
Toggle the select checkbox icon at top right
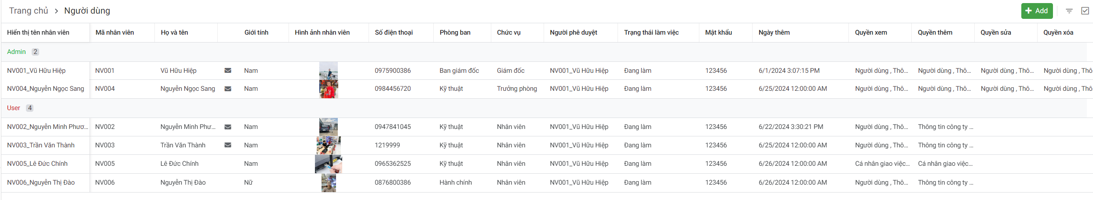[1085, 11]
